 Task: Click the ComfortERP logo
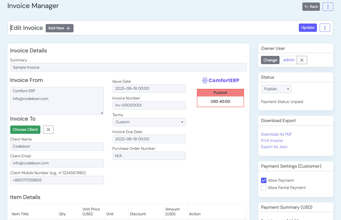tap(221, 80)
